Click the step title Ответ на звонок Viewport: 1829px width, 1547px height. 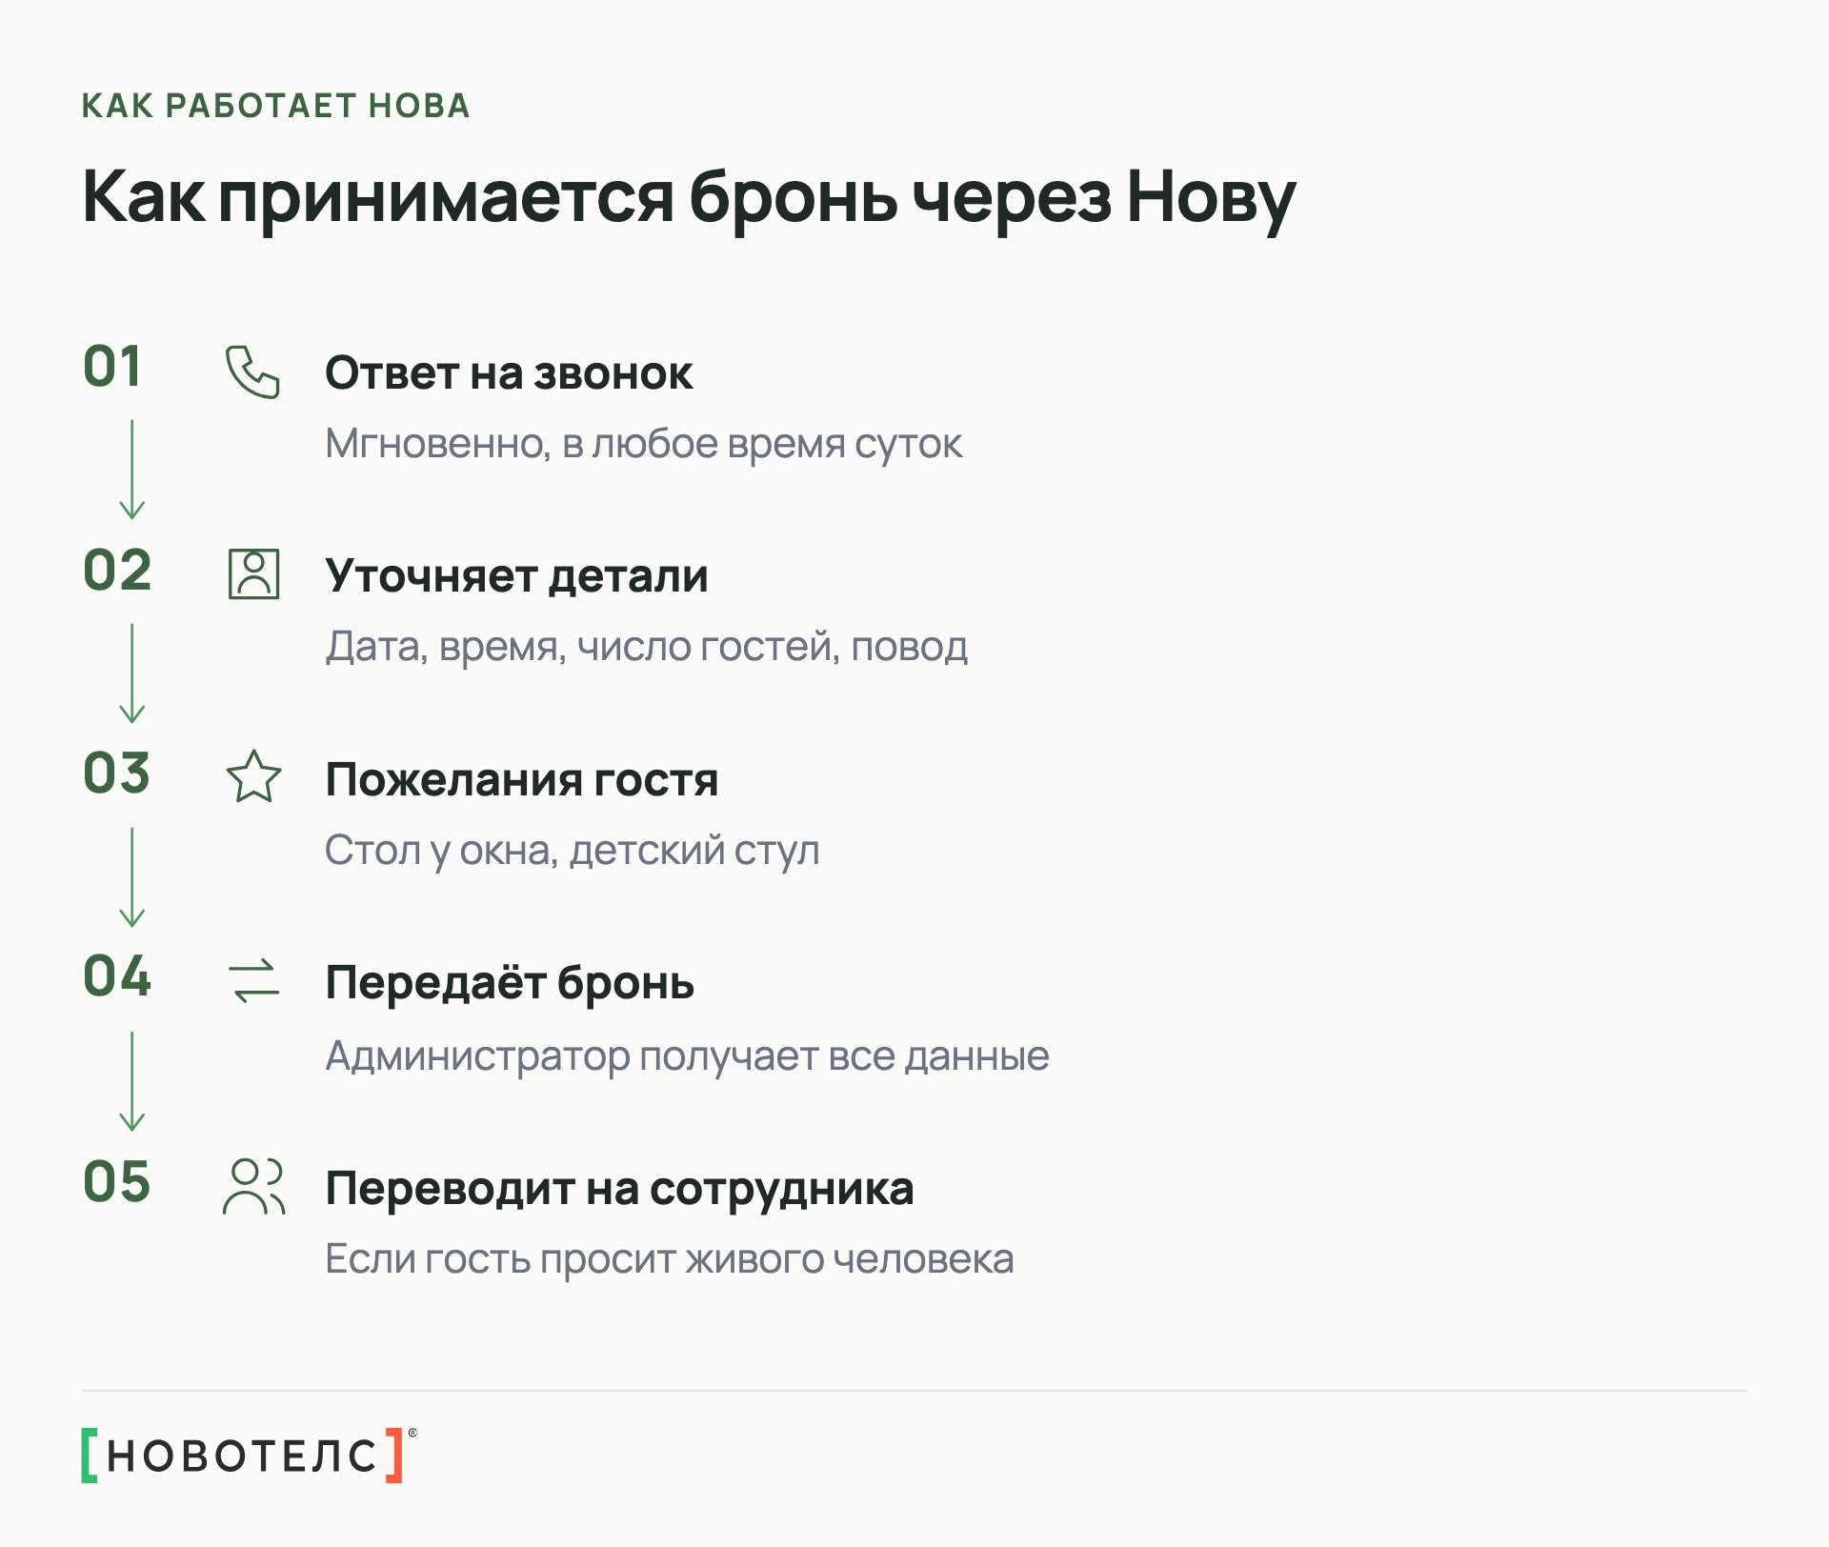(x=509, y=373)
